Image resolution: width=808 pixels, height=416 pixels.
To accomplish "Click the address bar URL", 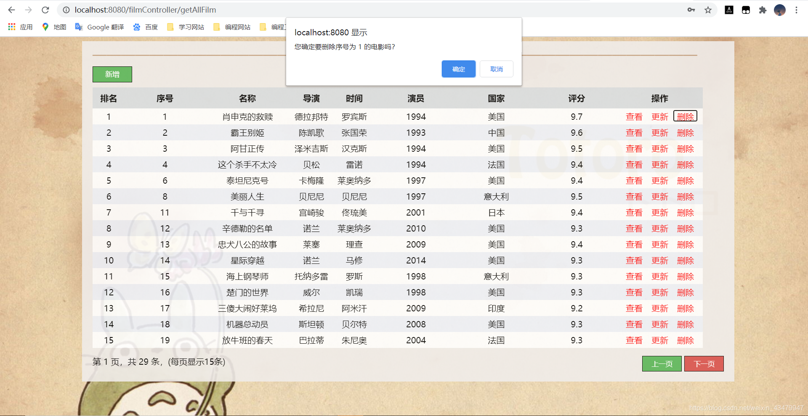I will click(145, 10).
